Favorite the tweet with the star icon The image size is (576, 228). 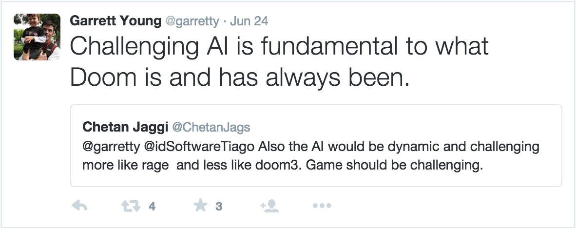click(200, 206)
